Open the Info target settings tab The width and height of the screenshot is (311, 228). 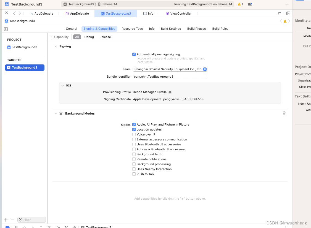(x=152, y=29)
